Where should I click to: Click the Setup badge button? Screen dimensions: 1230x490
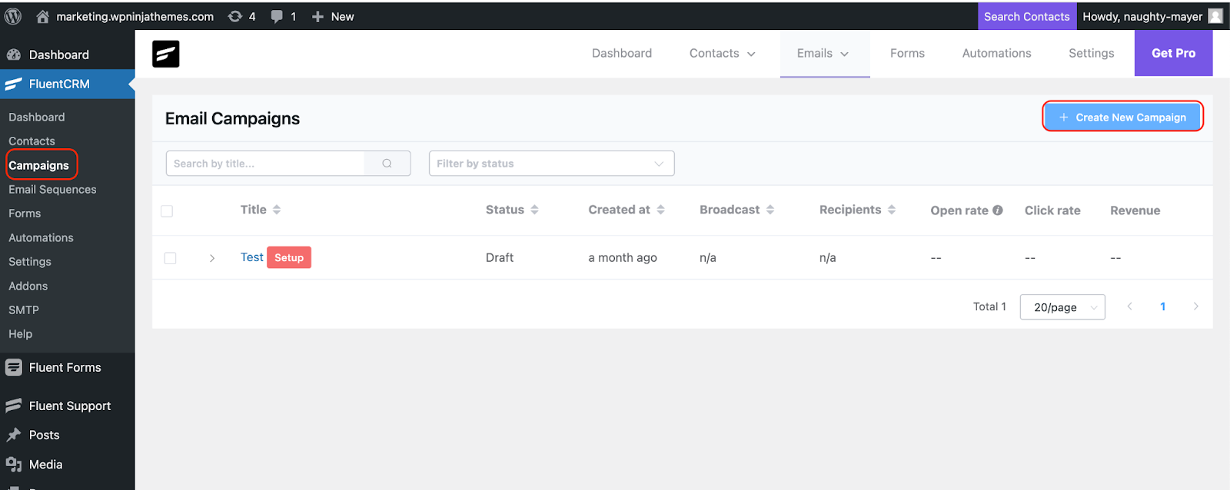coord(289,257)
